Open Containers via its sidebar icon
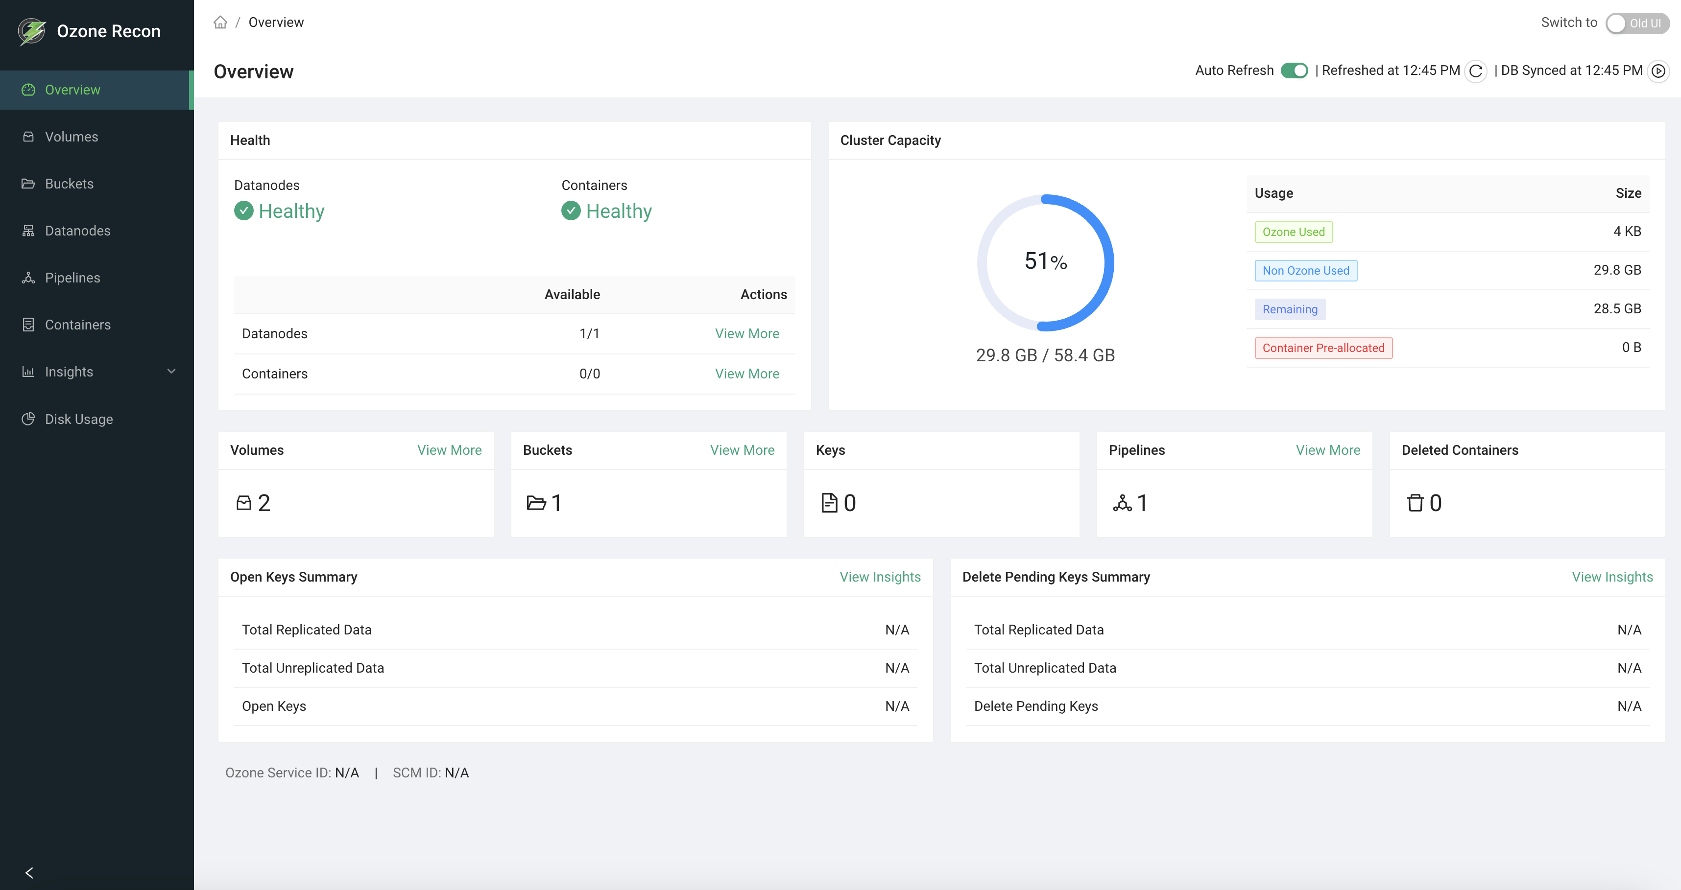Screen dimensions: 1681x890 pyautogui.click(x=29, y=324)
